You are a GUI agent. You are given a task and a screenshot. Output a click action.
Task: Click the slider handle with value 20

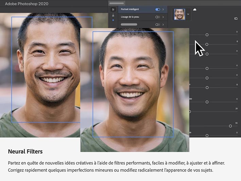190,112
